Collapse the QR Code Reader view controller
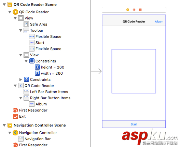180x147 pixels. coord(10,12)
